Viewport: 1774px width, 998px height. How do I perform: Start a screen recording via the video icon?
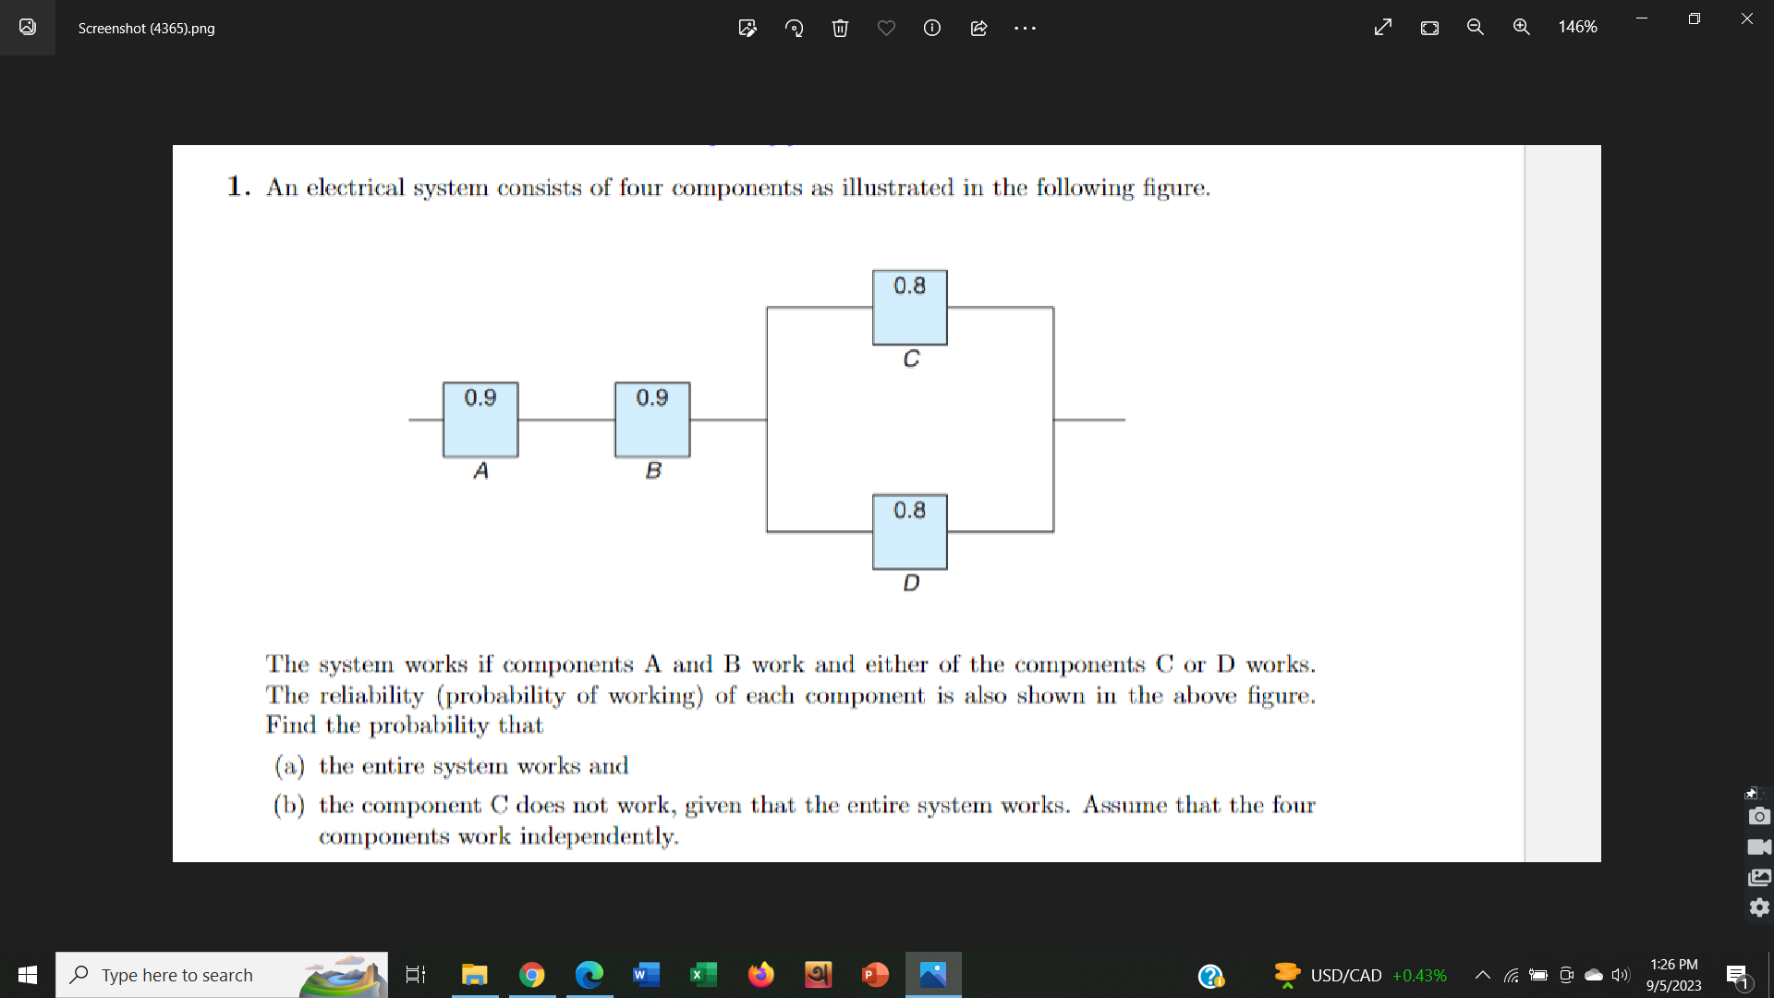[1759, 847]
